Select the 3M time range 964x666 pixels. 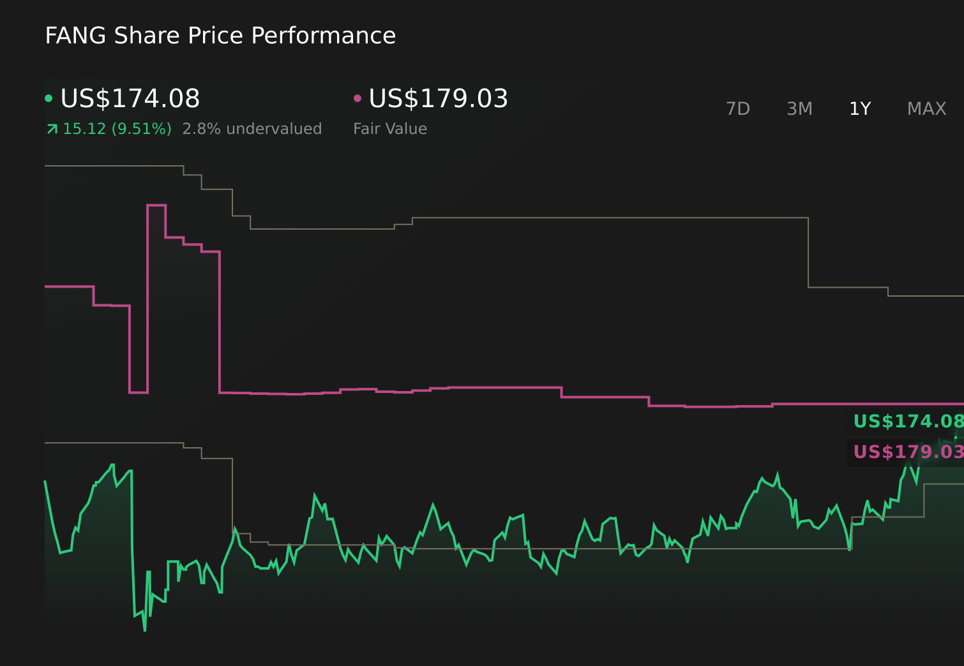click(799, 108)
